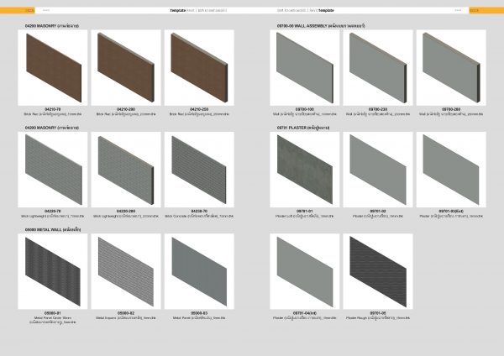Viewport: 504px width, 356px height.
Task: Select the Brick Red 04210-70 wall thumbnail
Action: [x=53, y=69]
